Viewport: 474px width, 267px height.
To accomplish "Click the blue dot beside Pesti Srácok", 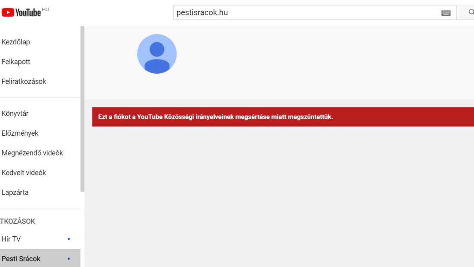I will (69, 259).
